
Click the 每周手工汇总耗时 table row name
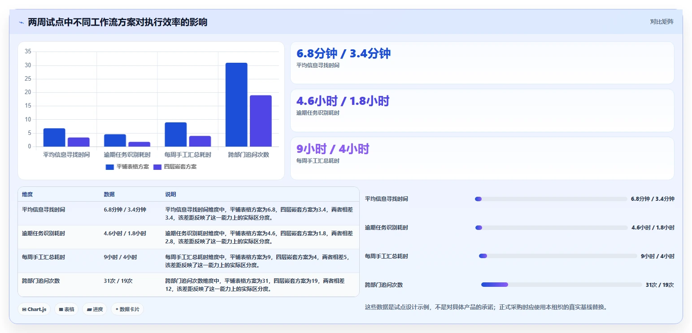click(44, 257)
